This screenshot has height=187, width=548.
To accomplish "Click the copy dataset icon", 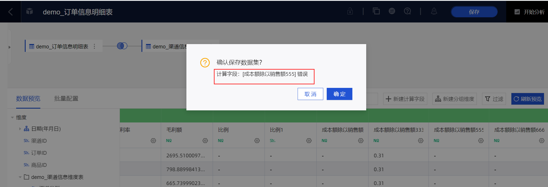I will [x=376, y=11].
